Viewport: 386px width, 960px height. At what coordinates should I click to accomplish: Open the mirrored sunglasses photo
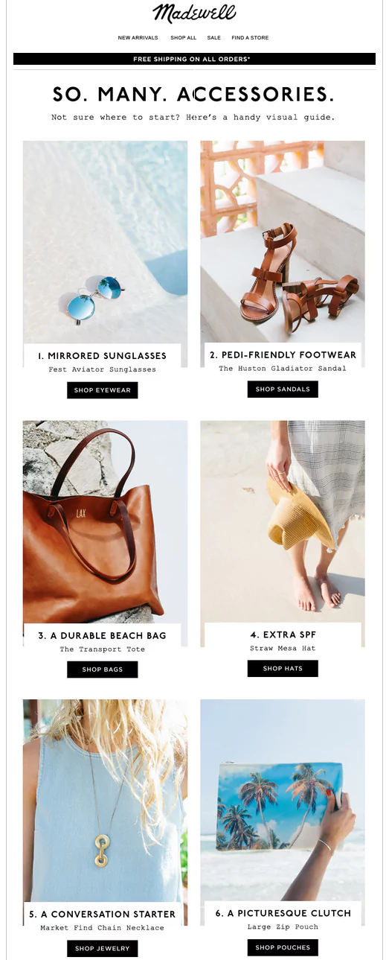coord(105,242)
